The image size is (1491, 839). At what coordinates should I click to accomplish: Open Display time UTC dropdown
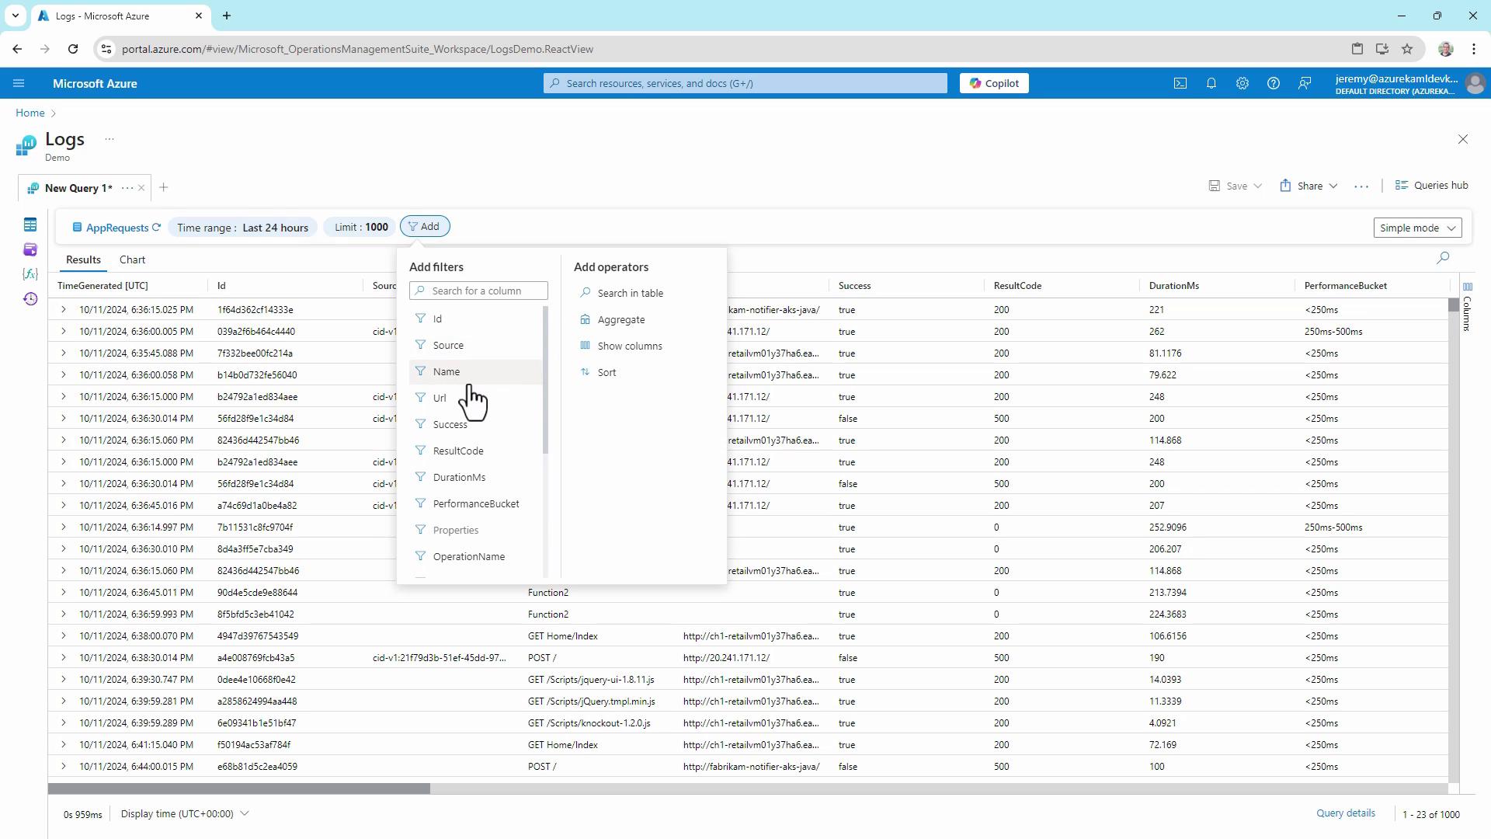point(185,814)
